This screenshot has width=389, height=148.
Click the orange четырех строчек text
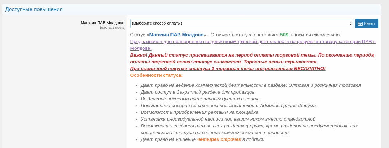219,139
